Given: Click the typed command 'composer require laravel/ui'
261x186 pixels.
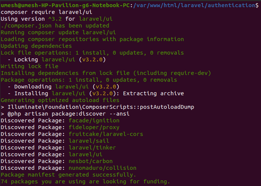Looking at the screenshot, I should click(46, 12).
